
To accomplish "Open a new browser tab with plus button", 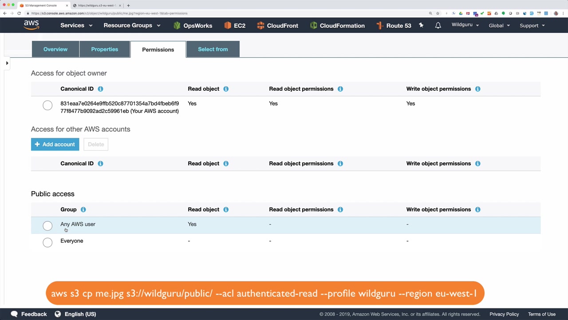I will click(128, 5).
